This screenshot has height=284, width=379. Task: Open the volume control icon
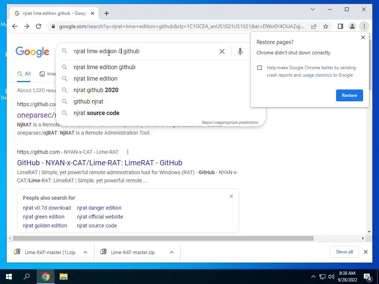coord(331,277)
